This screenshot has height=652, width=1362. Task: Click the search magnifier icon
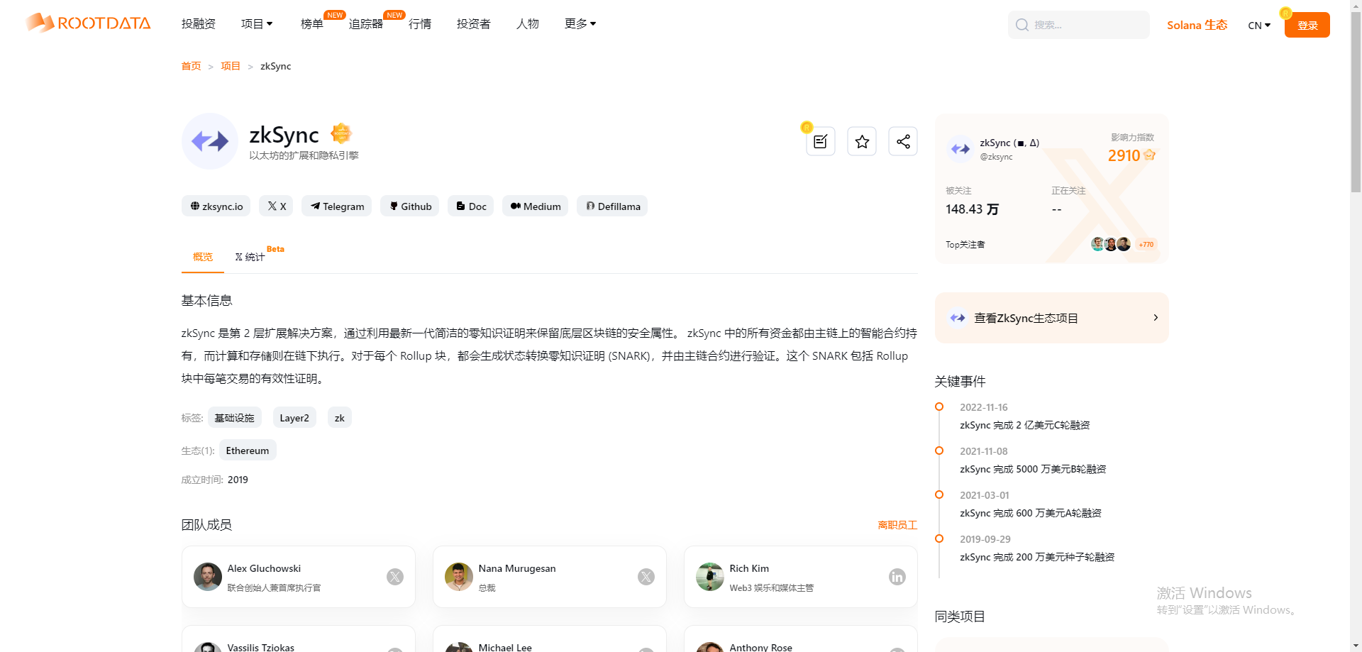(1022, 25)
